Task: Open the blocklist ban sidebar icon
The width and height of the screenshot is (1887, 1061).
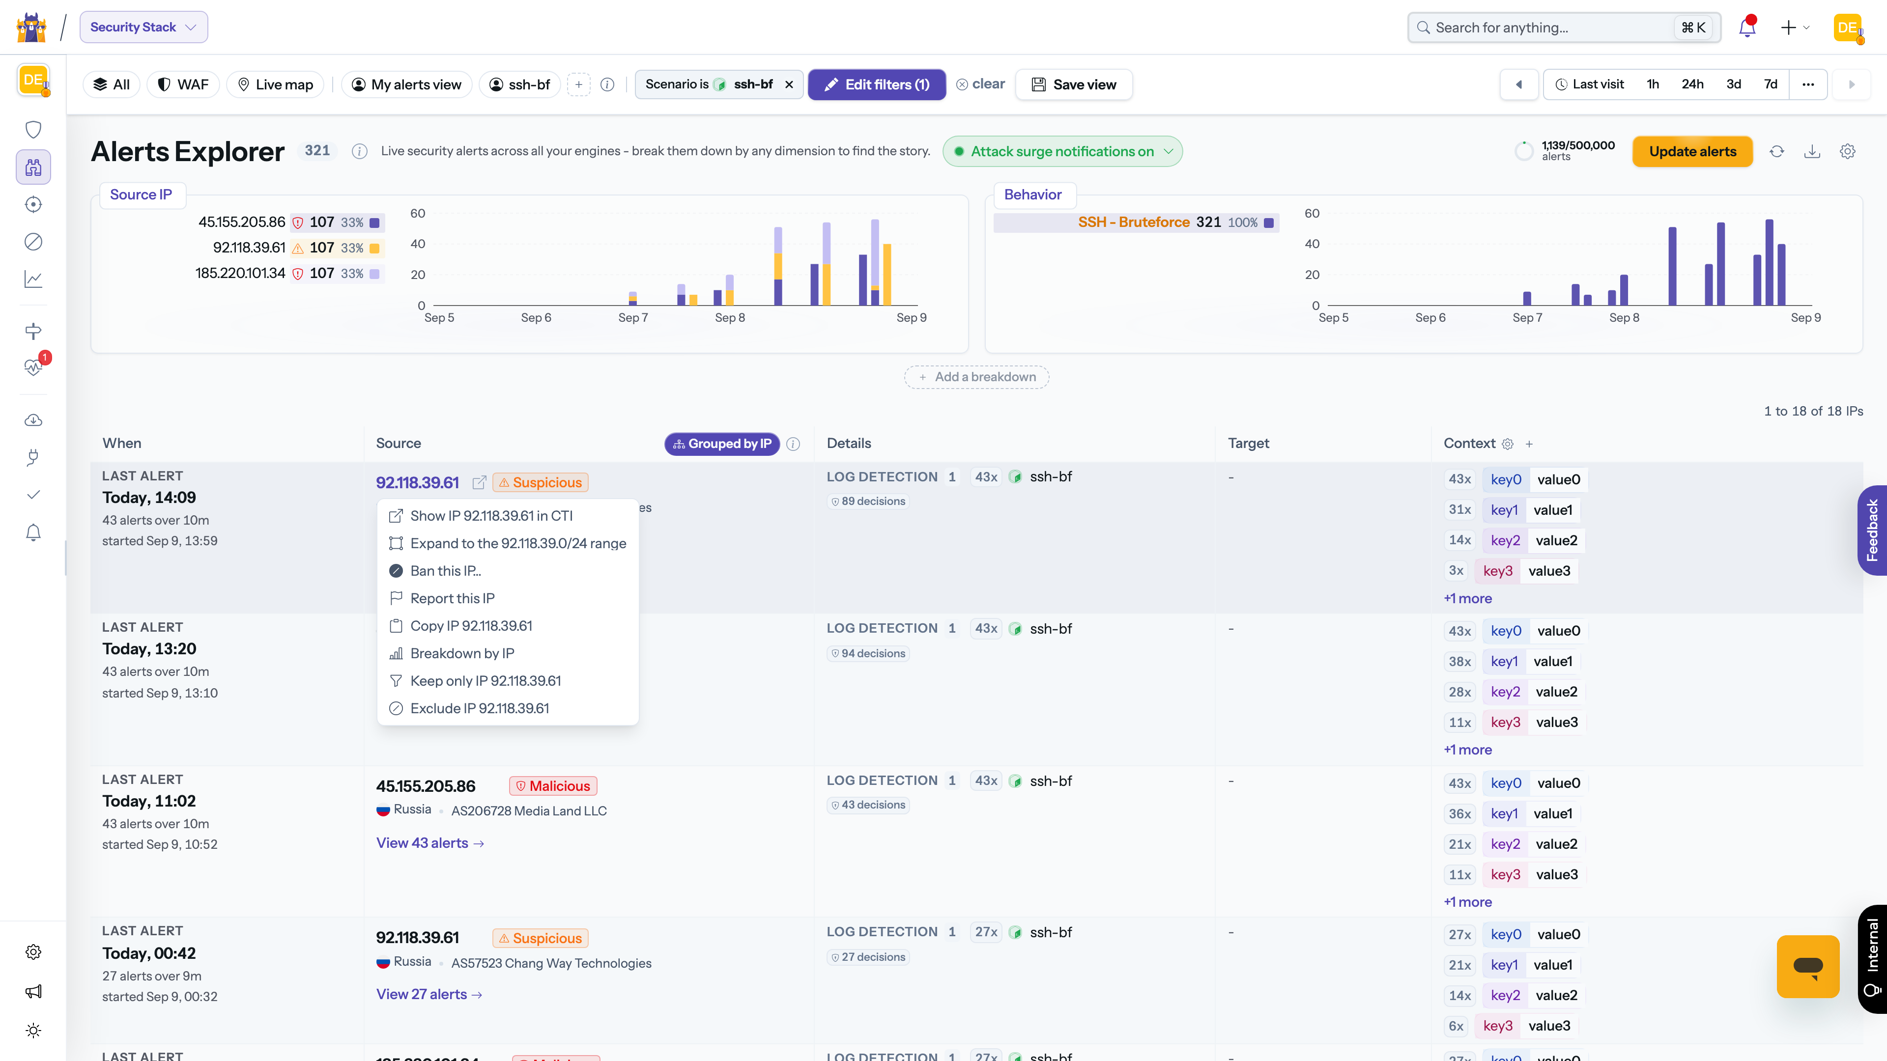Action: coord(33,242)
